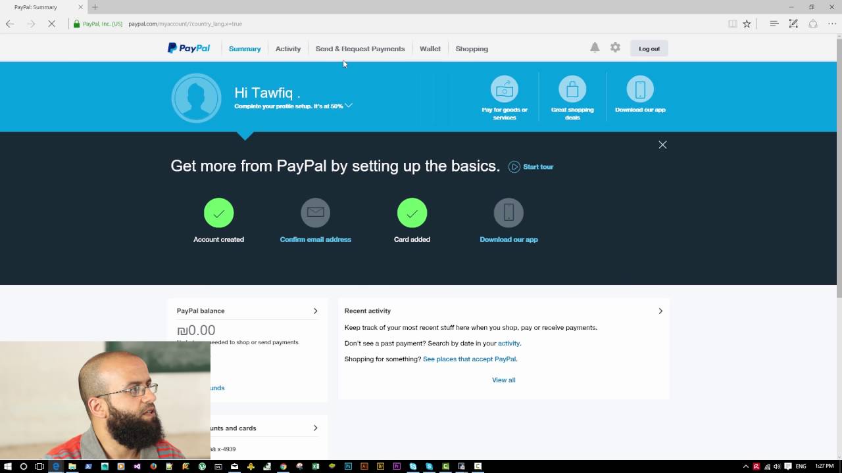Click the Download our app phone circle
The height and width of the screenshot is (473, 842).
tap(508, 213)
